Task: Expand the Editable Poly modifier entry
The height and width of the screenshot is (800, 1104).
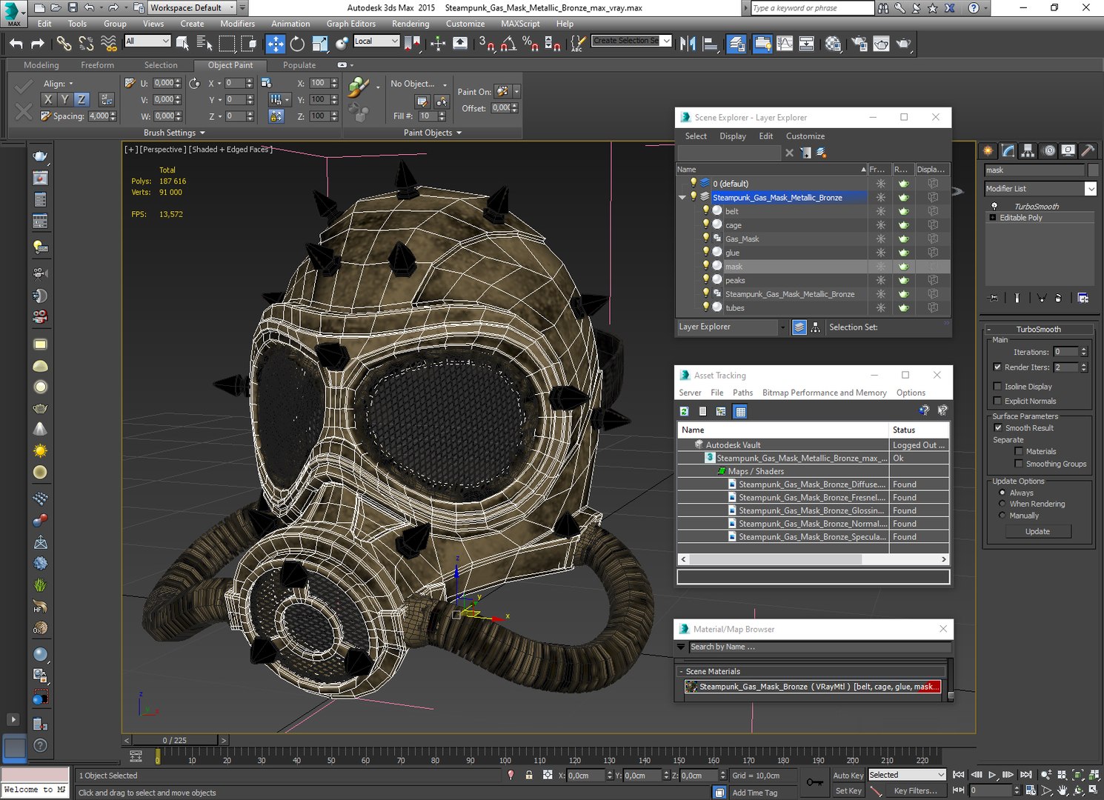Action: (993, 218)
